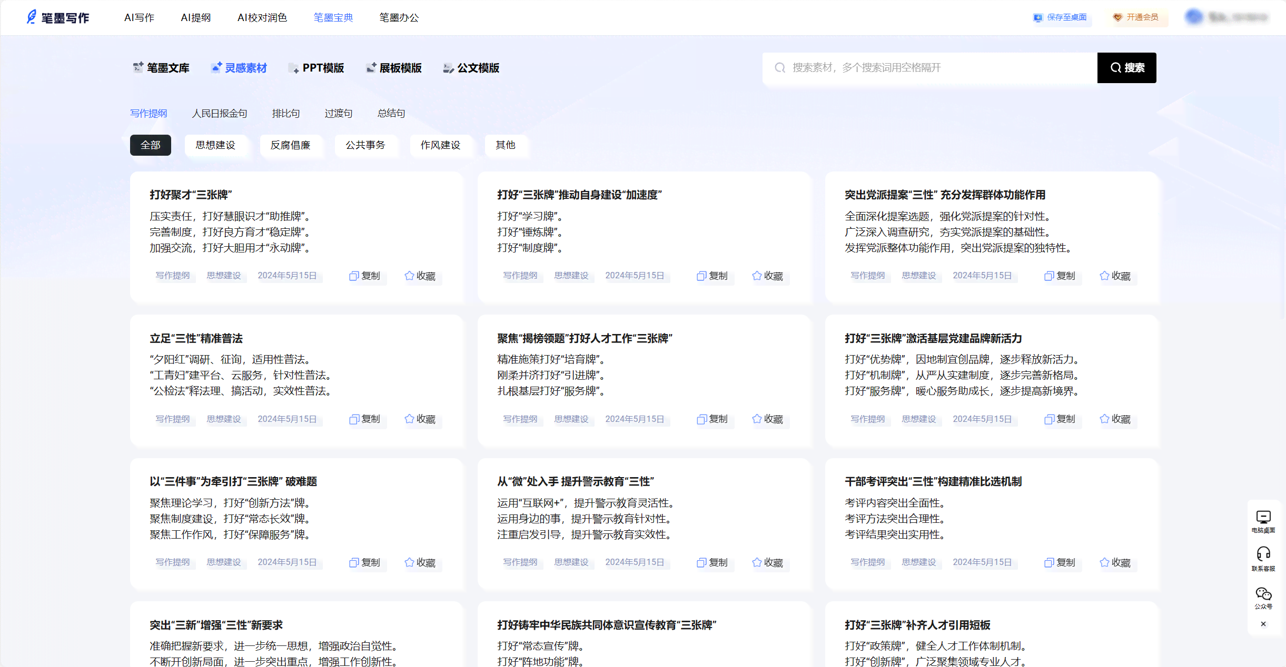Copy the 立足"三性"精准普法 card
The width and height of the screenshot is (1286, 667).
coord(364,419)
